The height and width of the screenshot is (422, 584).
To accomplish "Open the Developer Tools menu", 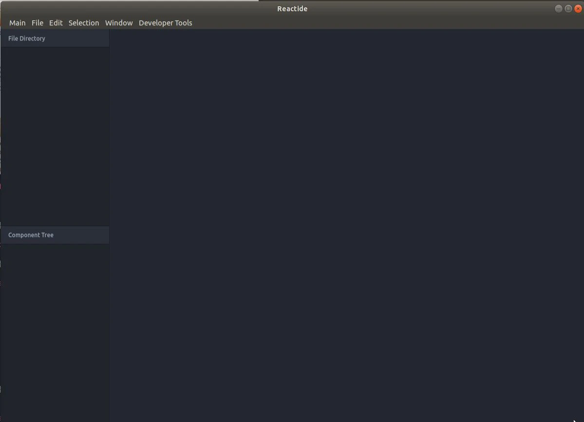I will click(166, 23).
